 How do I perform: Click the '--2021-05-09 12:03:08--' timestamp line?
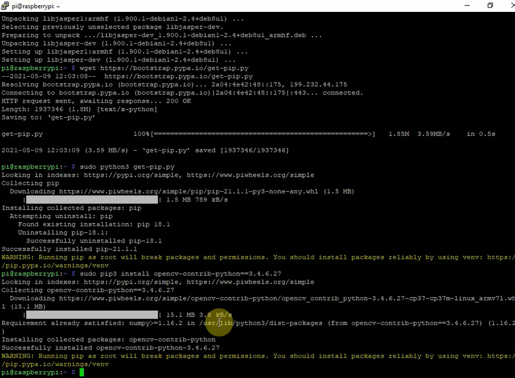127,77
